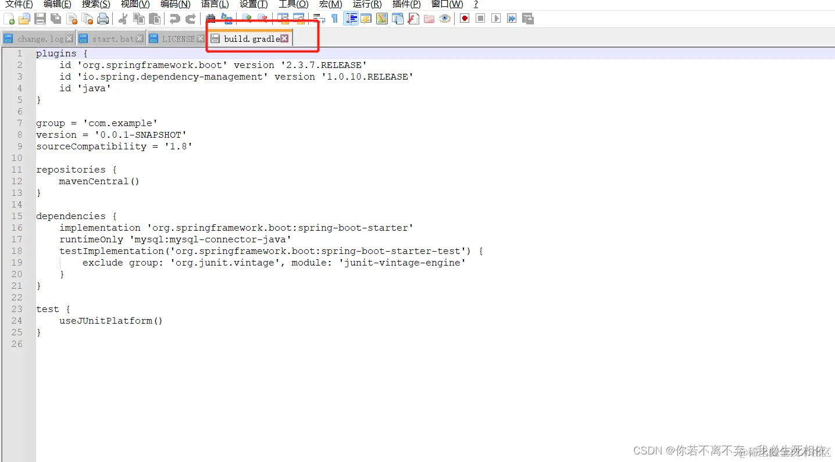Cut the selection using the scissors icon
Viewport: 835px width, 462px height.
(x=123, y=19)
